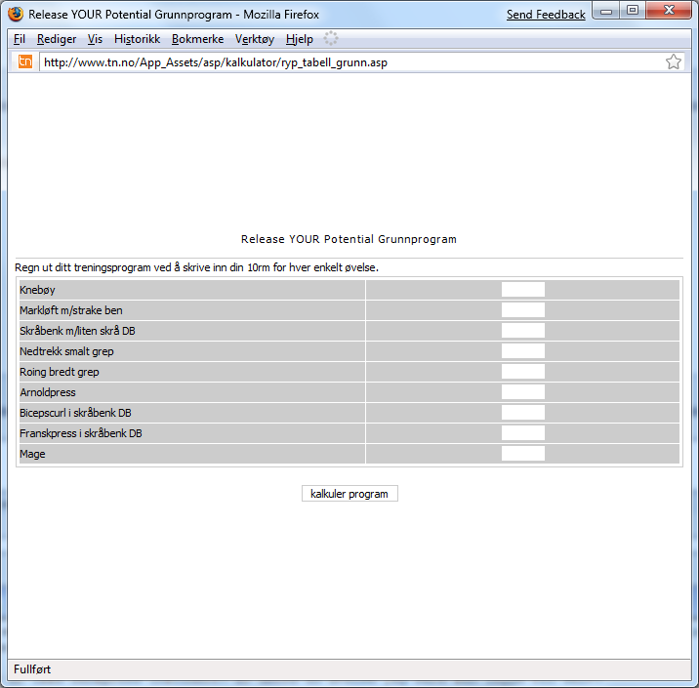Screen dimensions: 699x688
Task: Open the Historikk menu
Action: tap(137, 39)
